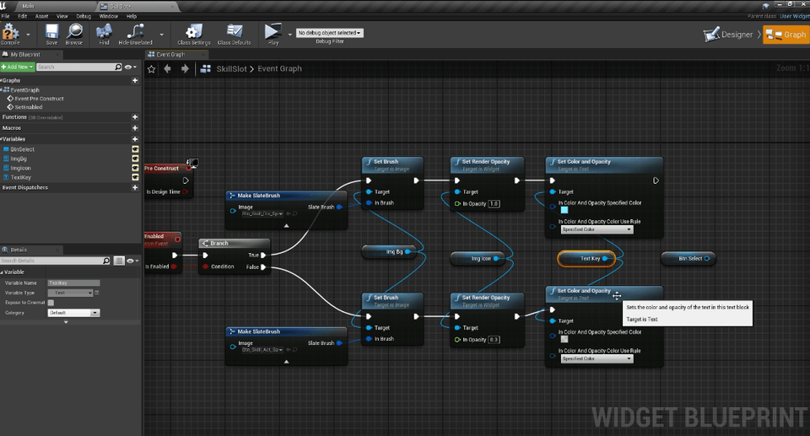810x436 pixels.
Task: Open the debug object filter dropdown
Action: coord(329,33)
